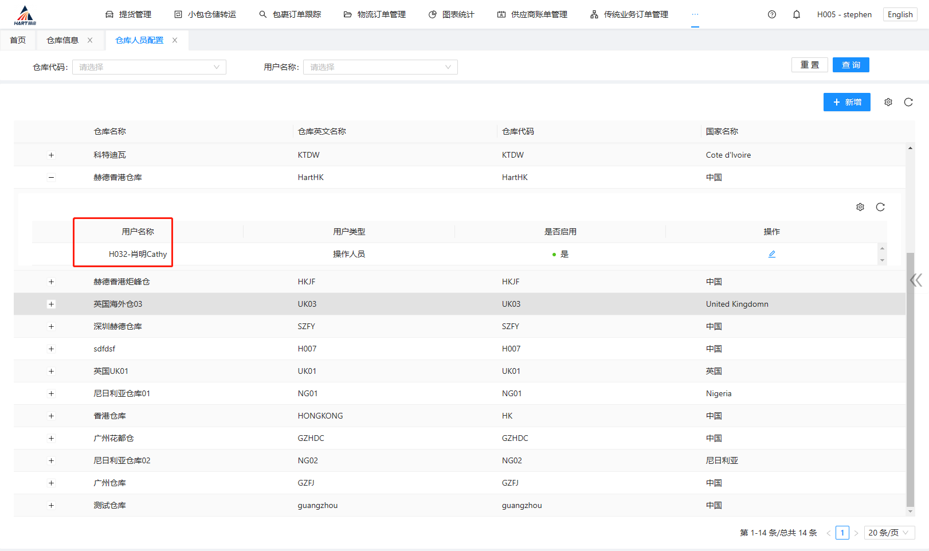Open the 仓库代码 dropdown
929x551 pixels.
click(x=149, y=67)
